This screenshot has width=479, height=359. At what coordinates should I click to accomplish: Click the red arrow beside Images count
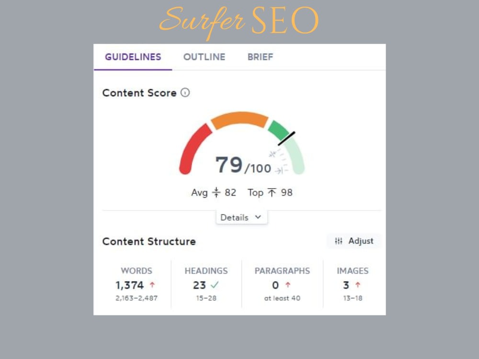coord(358,285)
